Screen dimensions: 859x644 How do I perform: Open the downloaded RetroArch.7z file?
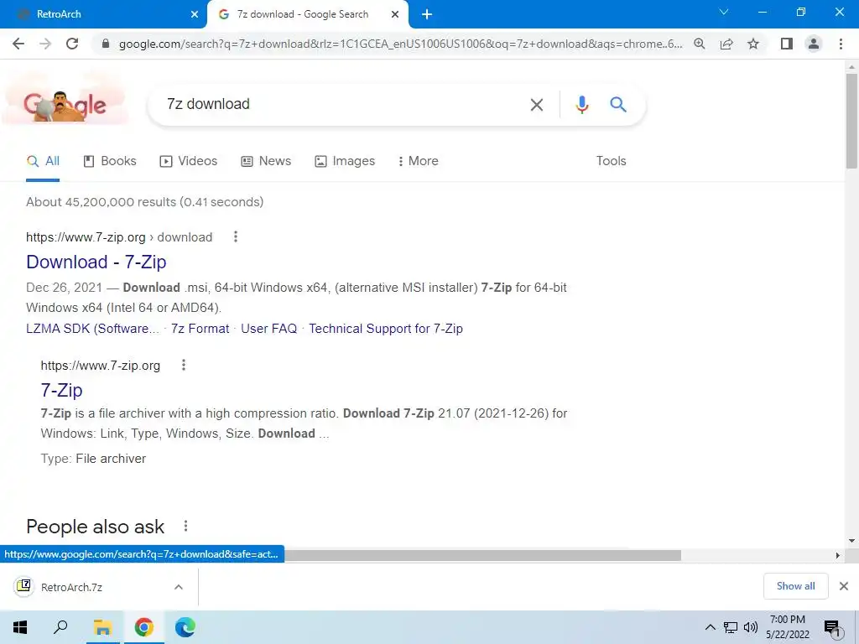(71, 587)
